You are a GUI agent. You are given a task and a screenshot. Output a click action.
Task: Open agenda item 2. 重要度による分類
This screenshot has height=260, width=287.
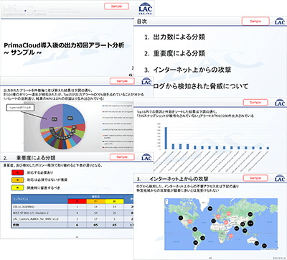point(174,53)
